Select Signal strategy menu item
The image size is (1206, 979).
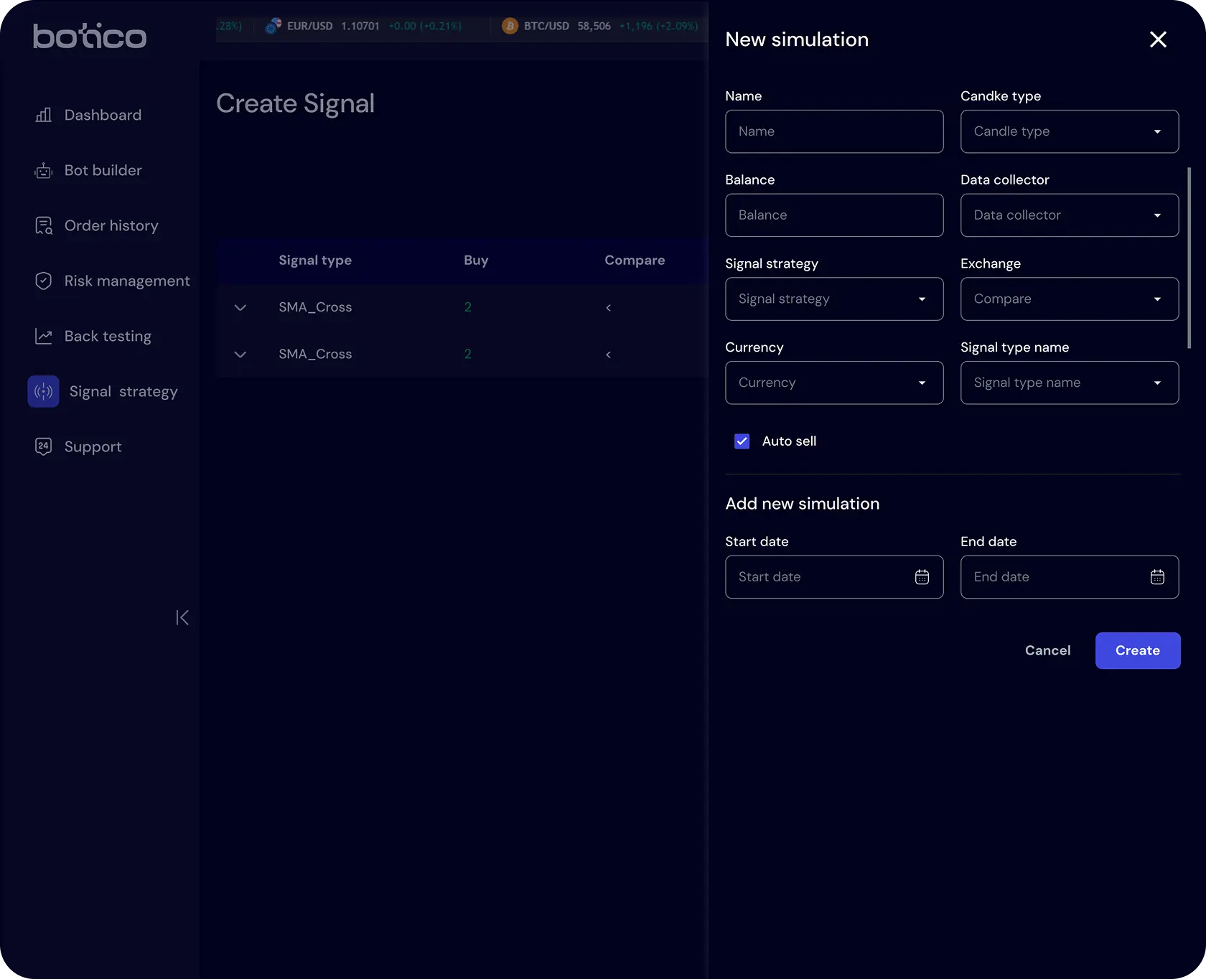coord(123,391)
